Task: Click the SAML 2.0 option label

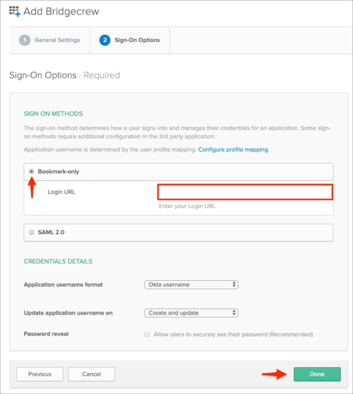Action: [x=51, y=233]
